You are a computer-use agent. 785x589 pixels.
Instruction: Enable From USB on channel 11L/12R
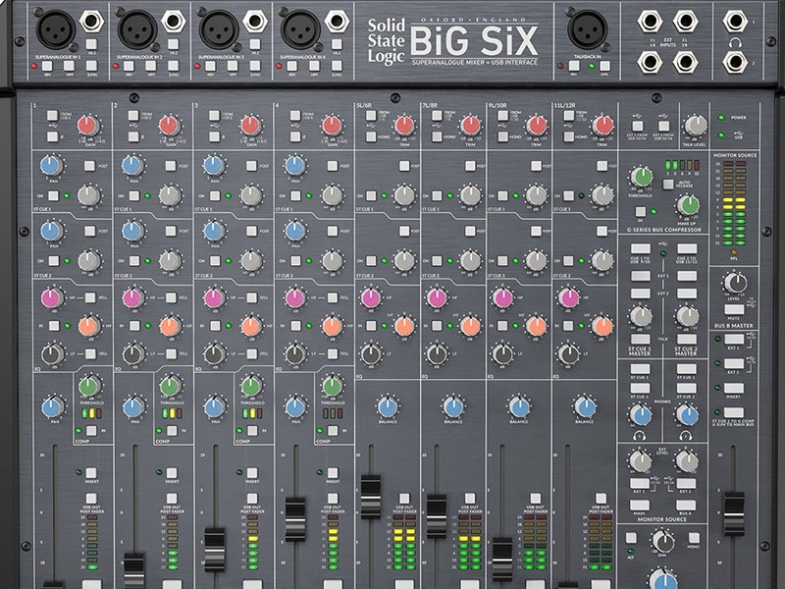click(569, 116)
